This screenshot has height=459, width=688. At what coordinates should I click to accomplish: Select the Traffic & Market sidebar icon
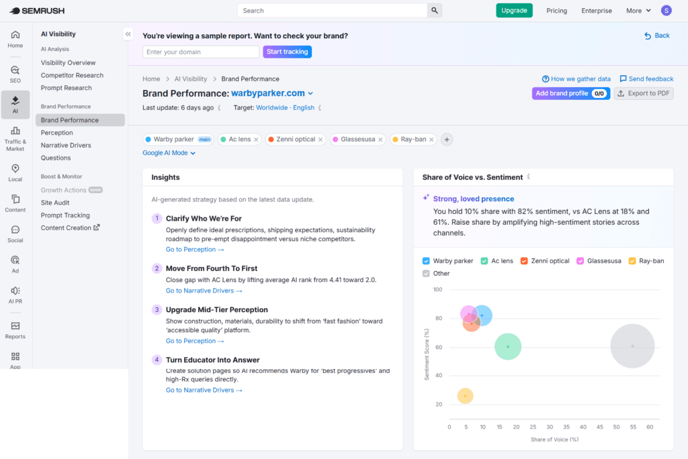15,137
